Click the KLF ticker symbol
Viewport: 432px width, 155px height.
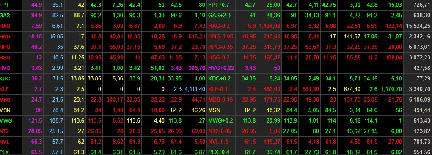(x=4, y=89)
